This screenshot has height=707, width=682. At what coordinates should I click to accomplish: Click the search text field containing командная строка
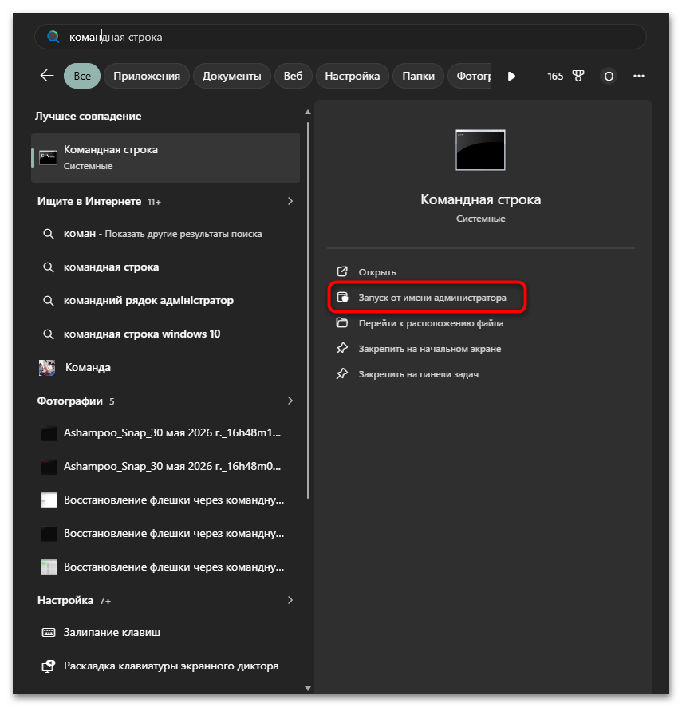[x=341, y=37]
